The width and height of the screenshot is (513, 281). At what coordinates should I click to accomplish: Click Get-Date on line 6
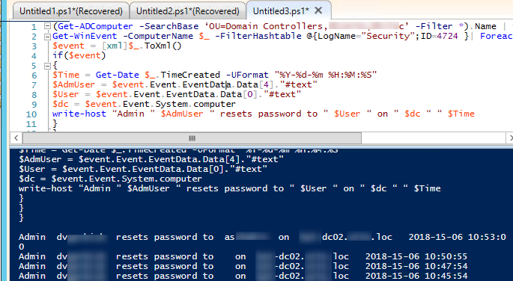point(117,75)
